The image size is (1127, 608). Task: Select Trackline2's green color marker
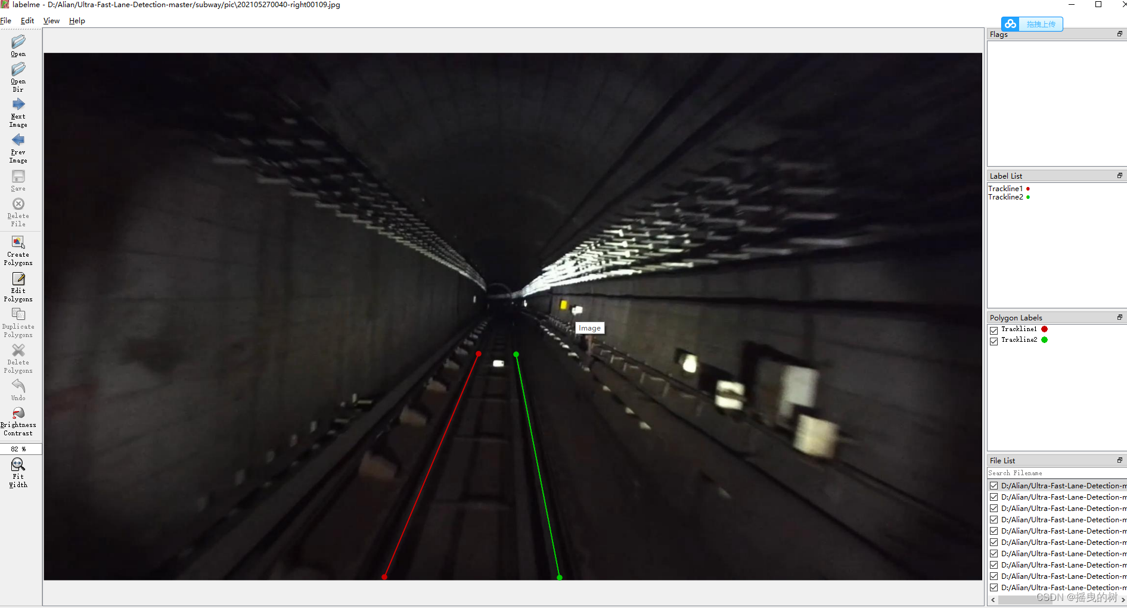[1044, 340]
